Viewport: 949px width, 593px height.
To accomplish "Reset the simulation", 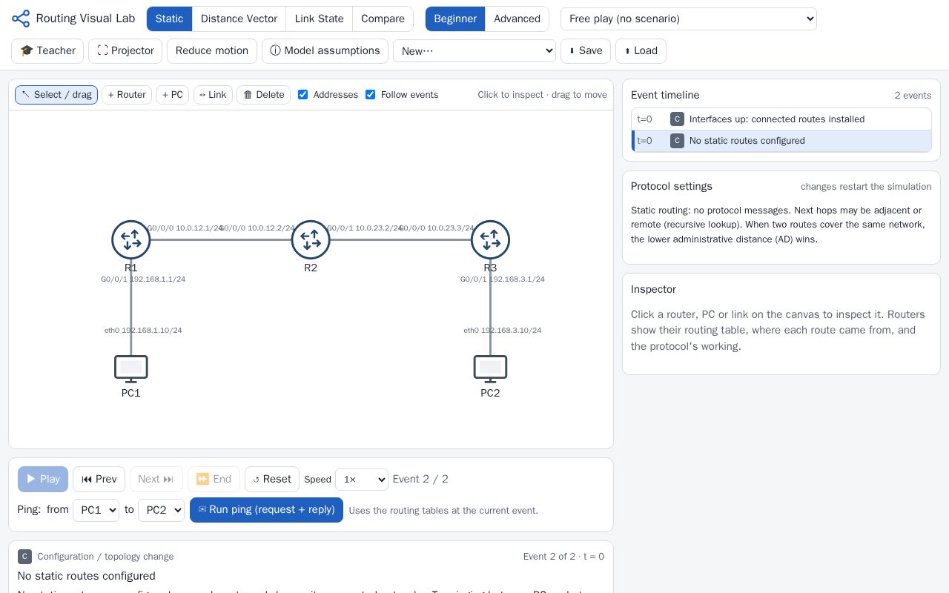I will (x=272, y=479).
